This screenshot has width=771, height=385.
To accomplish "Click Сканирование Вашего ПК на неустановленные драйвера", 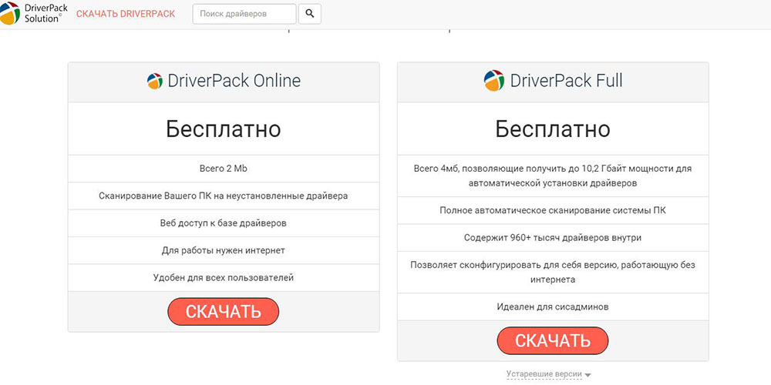I will click(x=224, y=196).
